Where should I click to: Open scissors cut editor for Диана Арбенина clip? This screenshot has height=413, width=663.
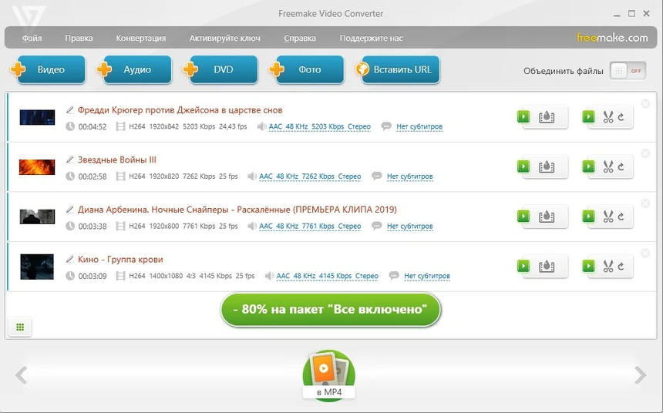coord(608,217)
